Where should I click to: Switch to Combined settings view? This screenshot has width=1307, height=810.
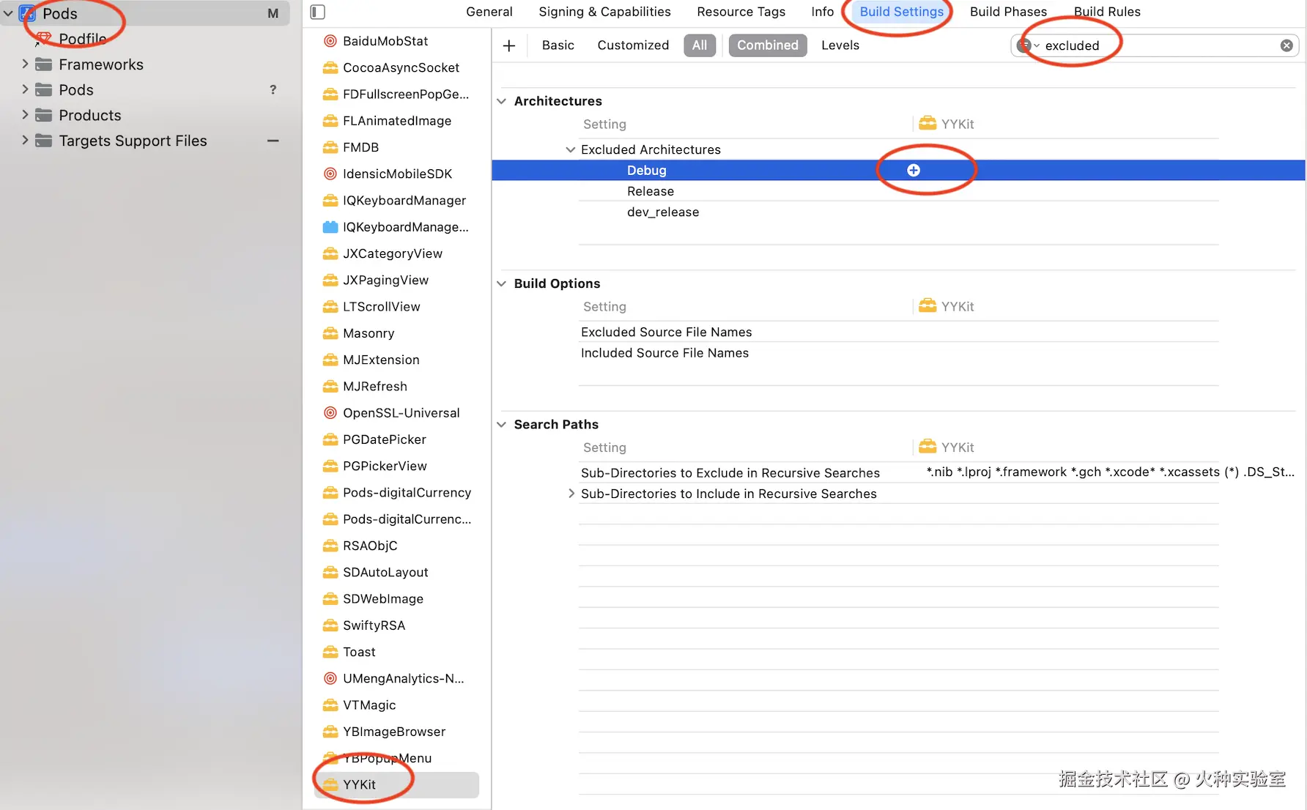click(x=768, y=45)
